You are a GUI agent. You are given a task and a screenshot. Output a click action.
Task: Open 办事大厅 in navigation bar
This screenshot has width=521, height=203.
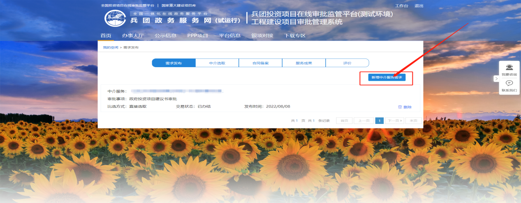133,35
